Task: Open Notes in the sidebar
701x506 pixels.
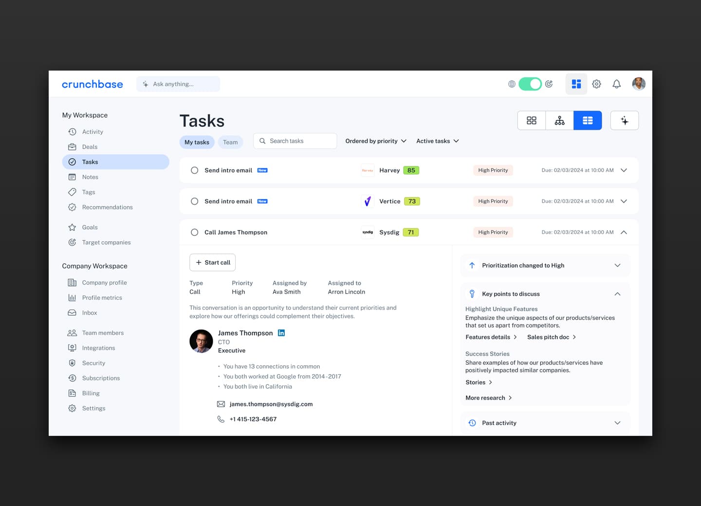Action: tap(115, 177)
